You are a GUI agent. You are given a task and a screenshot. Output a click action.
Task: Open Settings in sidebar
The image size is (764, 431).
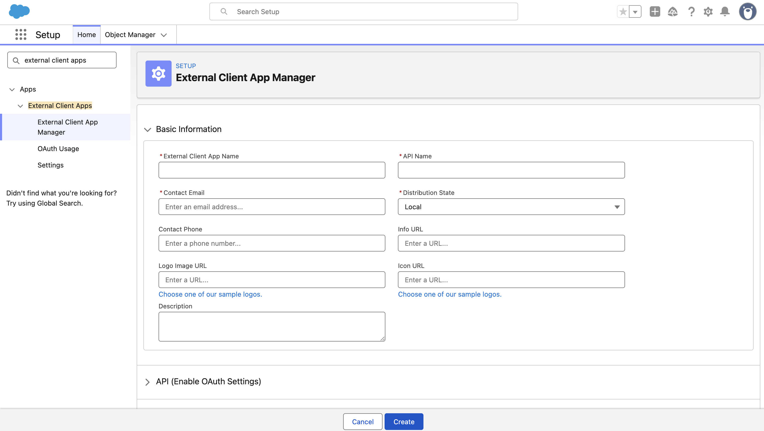(x=50, y=165)
